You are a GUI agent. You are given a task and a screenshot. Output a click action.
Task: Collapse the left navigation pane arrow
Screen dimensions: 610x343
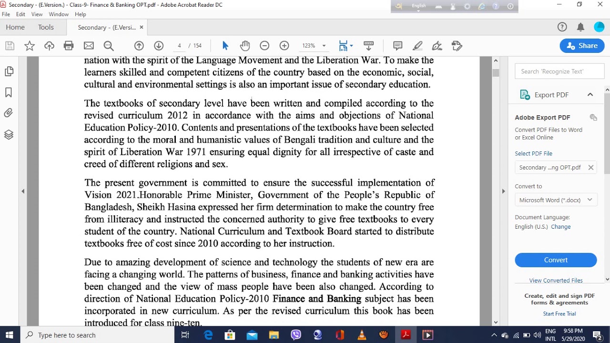click(23, 191)
